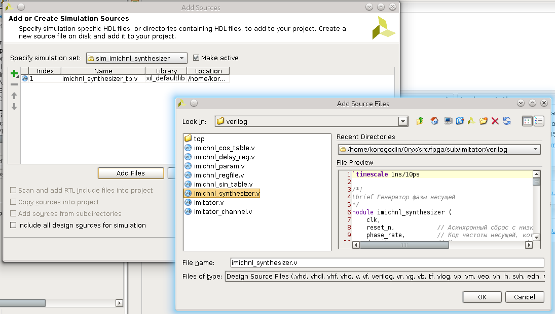Open the Files of type dropdown

click(x=385, y=276)
